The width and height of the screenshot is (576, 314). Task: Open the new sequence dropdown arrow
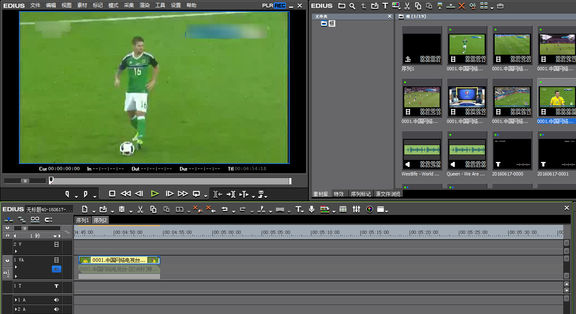click(94, 212)
